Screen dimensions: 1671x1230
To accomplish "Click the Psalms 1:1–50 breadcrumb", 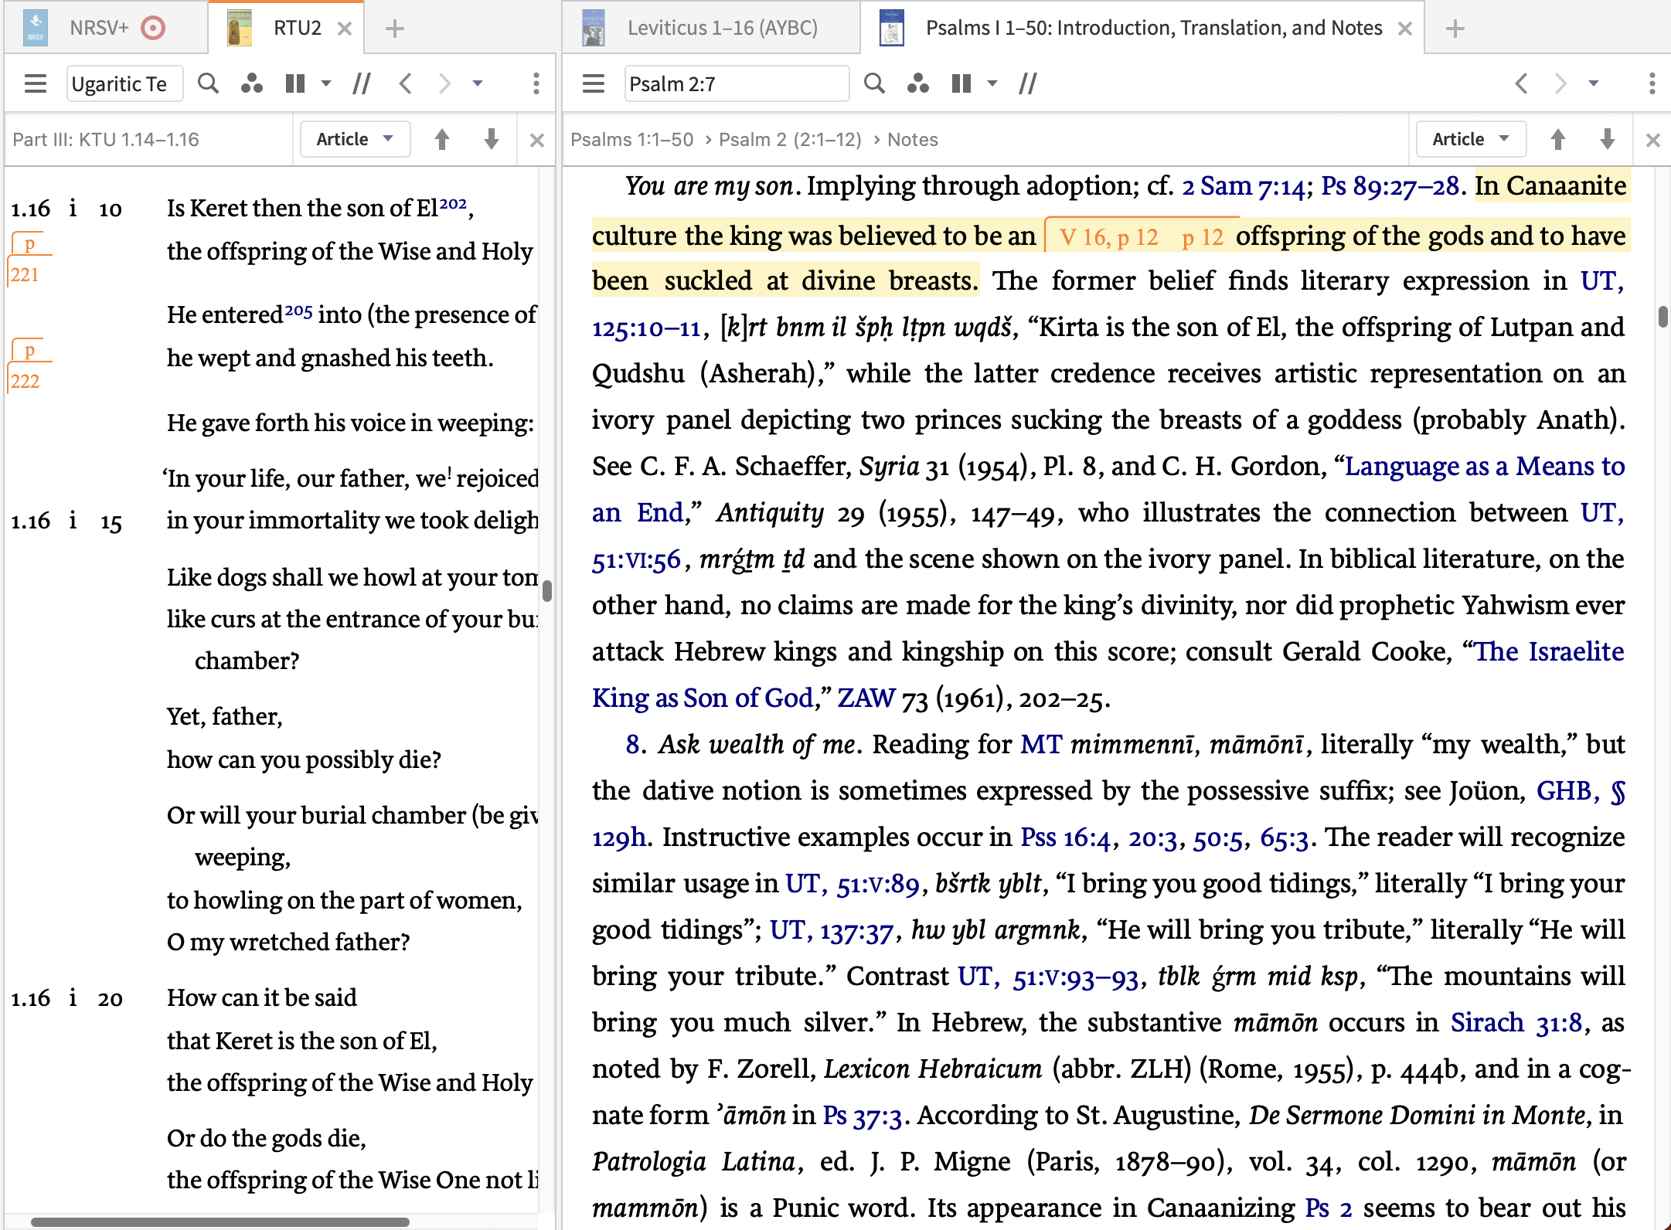I will pyautogui.click(x=631, y=140).
